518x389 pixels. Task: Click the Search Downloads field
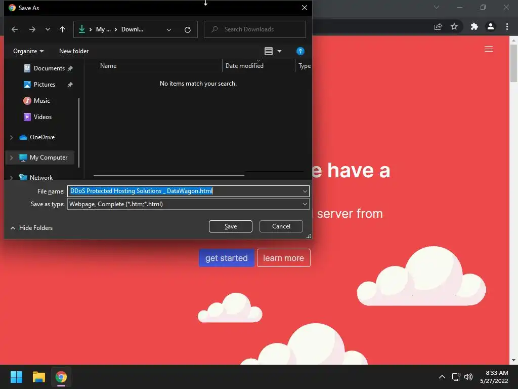click(255, 29)
